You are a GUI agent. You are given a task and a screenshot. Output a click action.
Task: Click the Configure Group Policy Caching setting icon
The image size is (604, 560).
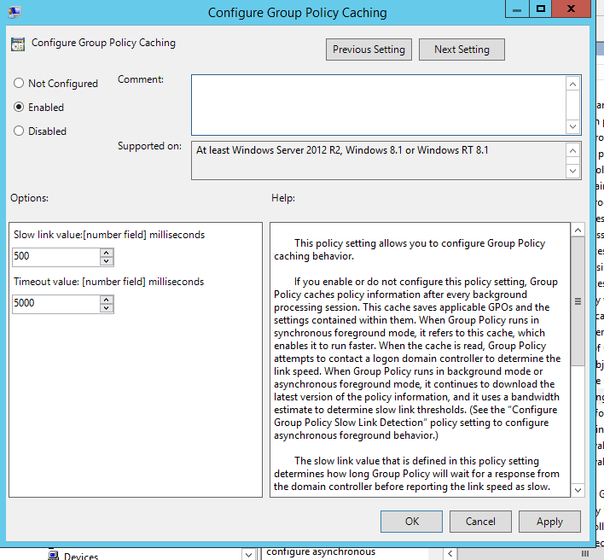(x=18, y=44)
